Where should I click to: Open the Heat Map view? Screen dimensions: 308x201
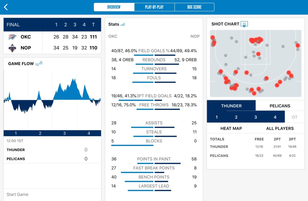[x=231, y=128]
